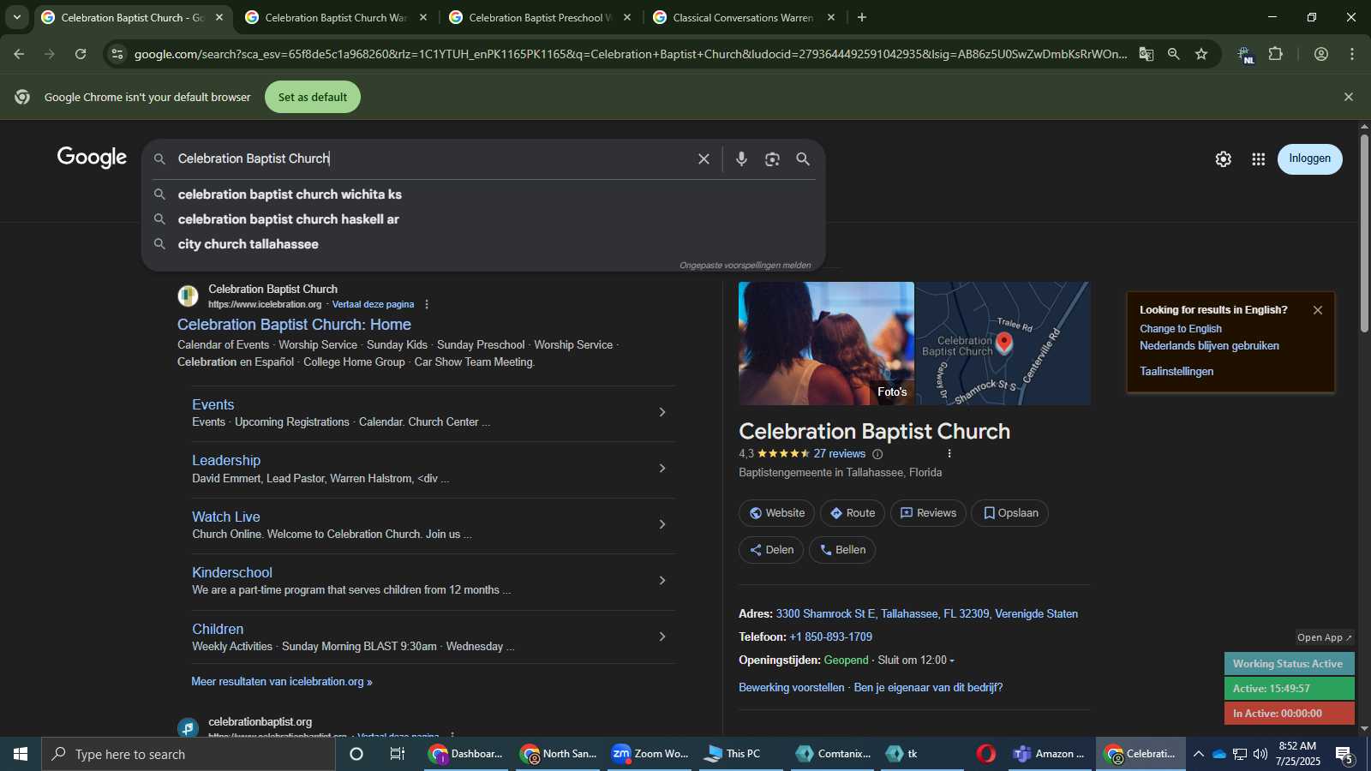This screenshot has width=1371, height=771.
Task: Open Google quick settings gear icon
Action: coord(1223,159)
